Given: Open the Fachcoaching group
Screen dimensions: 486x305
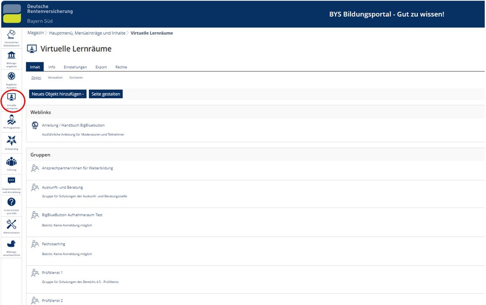Looking at the screenshot, I should pyautogui.click(x=53, y=244).
